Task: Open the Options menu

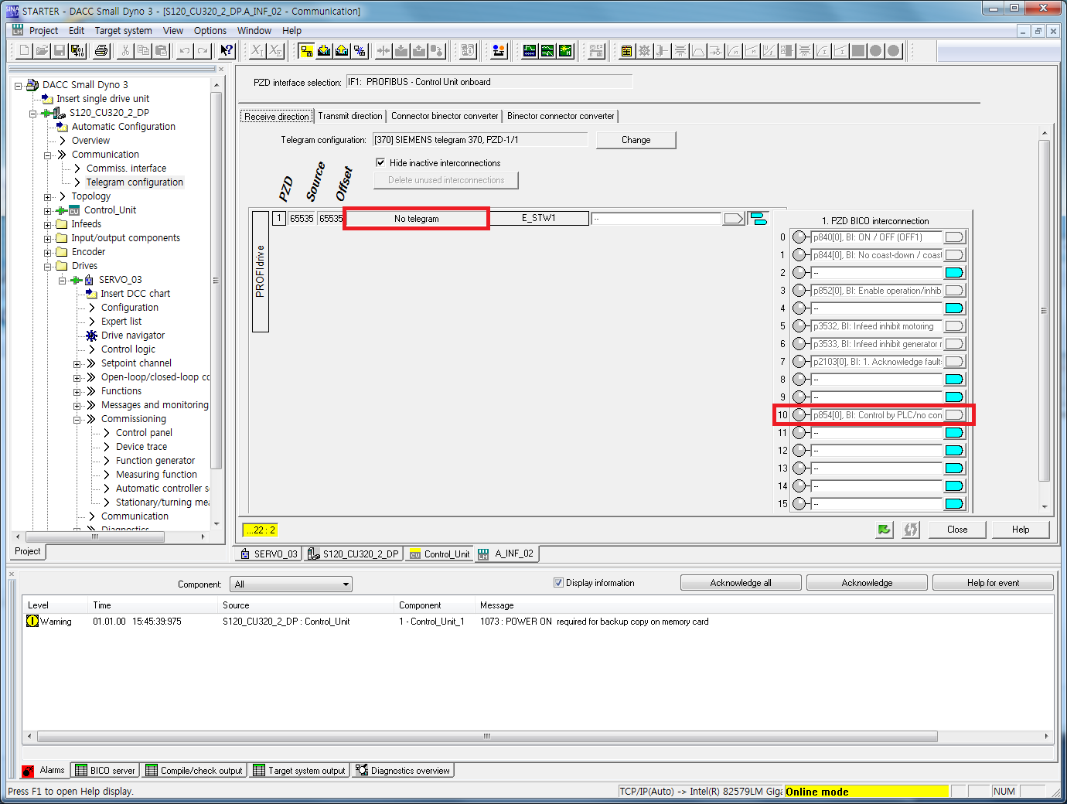Action: (210, 31)
